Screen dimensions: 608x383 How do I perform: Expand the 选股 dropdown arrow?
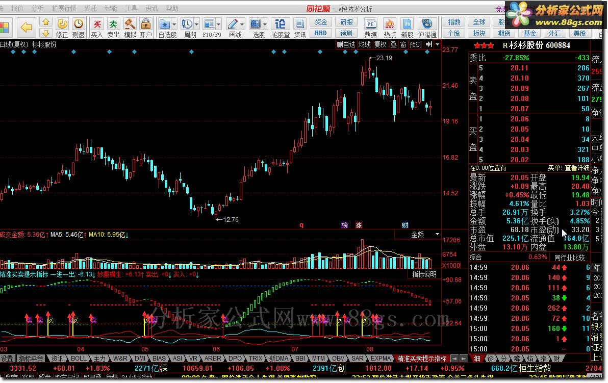point(265,24)
